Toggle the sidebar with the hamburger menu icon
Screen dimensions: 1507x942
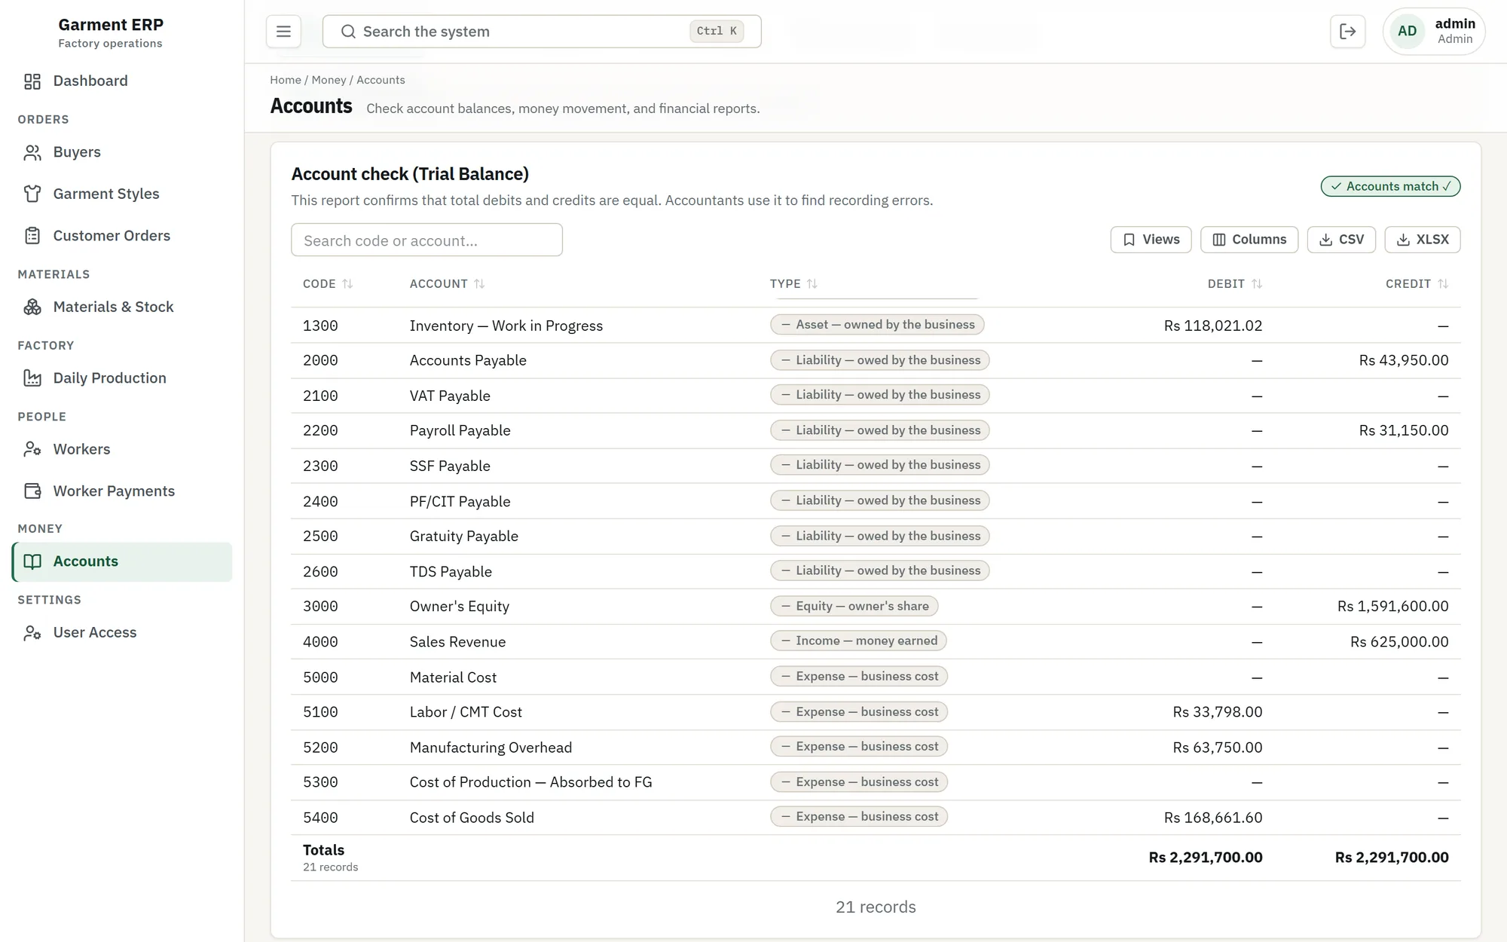point(283,32)
